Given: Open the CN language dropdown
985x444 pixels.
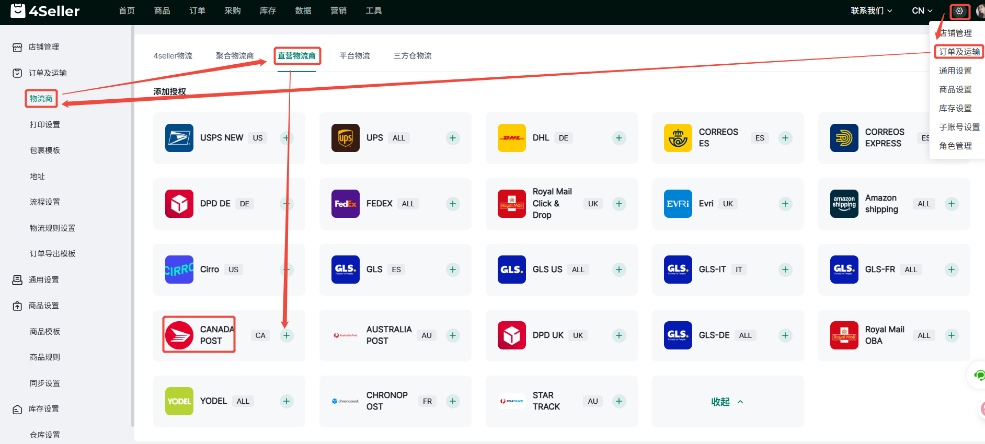Looking at the screenshot, I should pos(922,10).
